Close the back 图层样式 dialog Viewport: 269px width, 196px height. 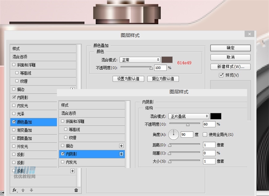(250, 34)
